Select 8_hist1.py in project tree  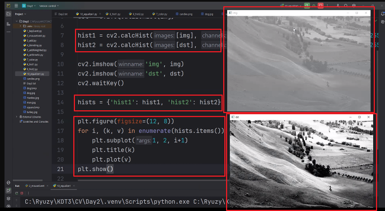(x=30, y=65)
